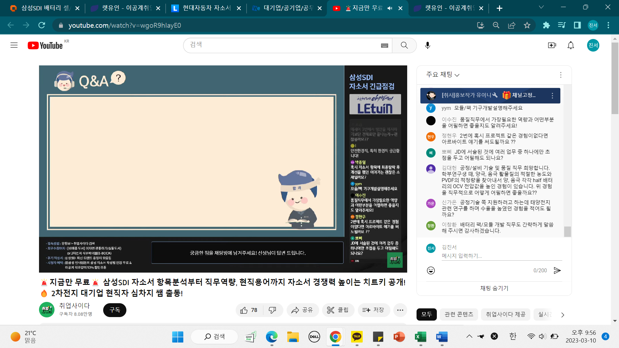
Task: Open the Chrome zoom indicator icon
Action: click(x=496, y=25)
